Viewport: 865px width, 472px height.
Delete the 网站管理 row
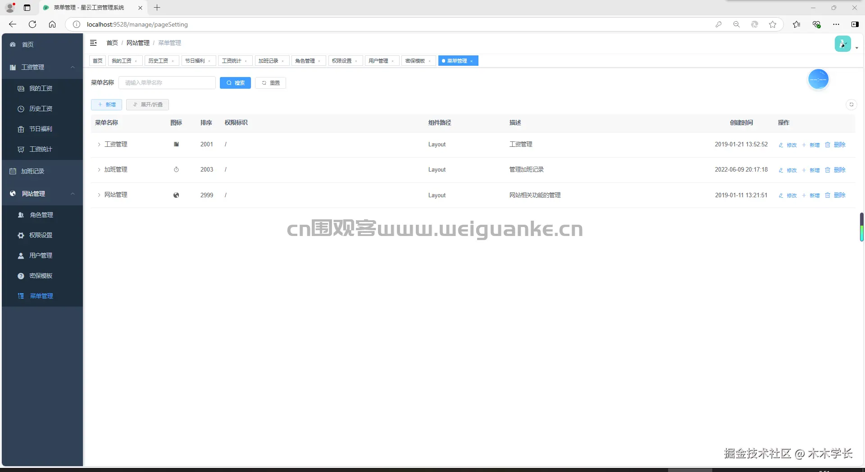(835, 195)
